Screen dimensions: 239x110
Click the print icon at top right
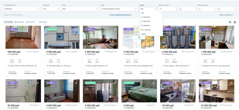pos(235,22)
